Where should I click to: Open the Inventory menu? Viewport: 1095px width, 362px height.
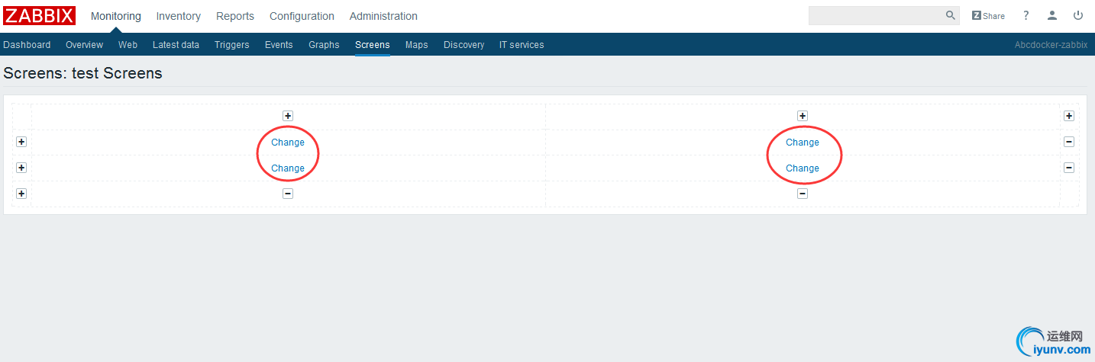tap(179, 16)
